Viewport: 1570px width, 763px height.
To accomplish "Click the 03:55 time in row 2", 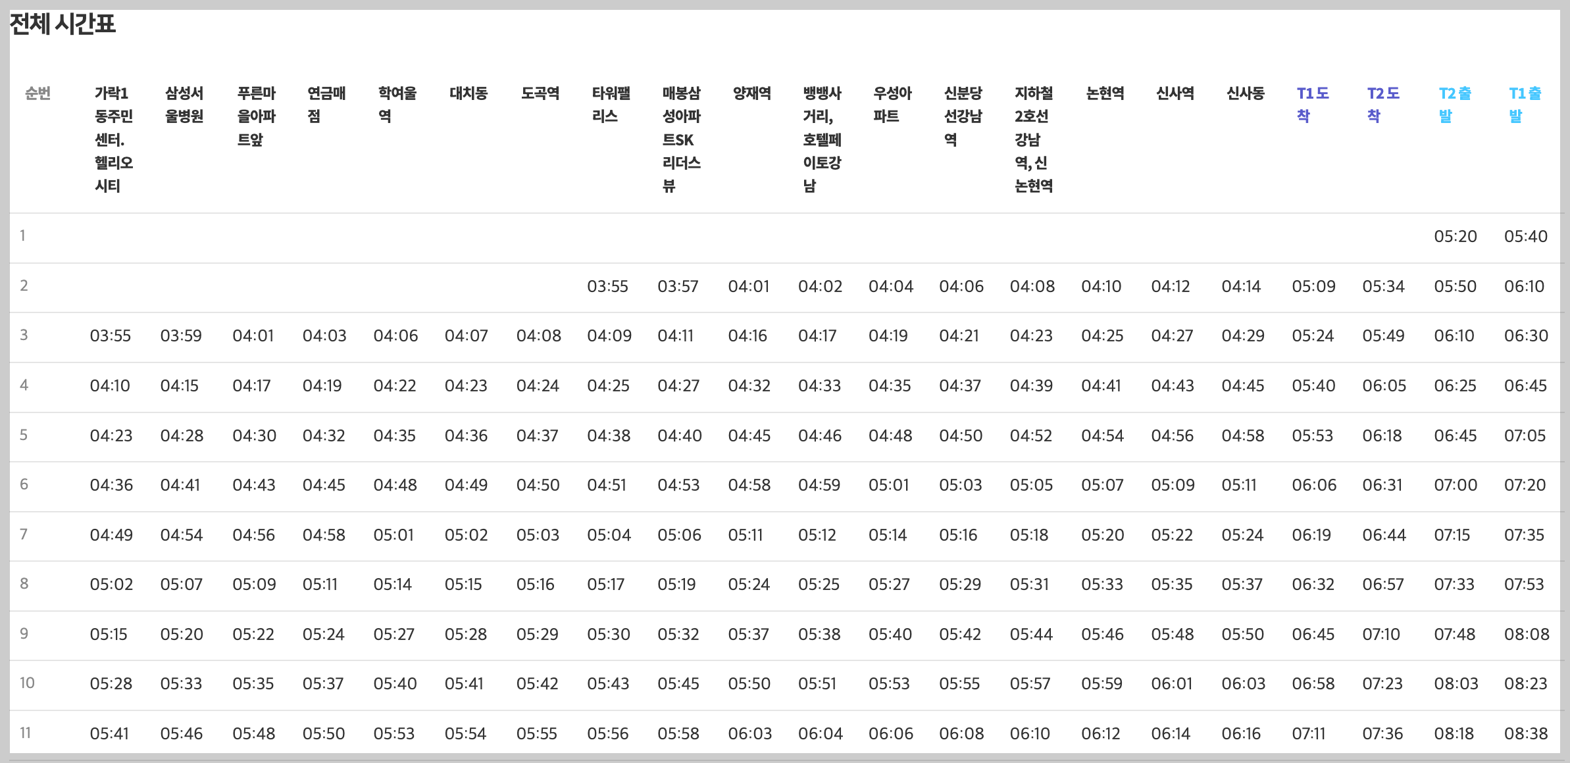I will (607, 286).
